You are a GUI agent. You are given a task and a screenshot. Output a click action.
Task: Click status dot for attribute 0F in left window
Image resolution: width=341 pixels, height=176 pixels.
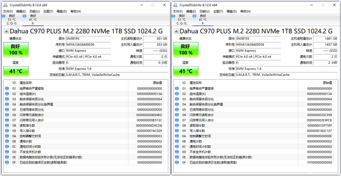point(7,162)
